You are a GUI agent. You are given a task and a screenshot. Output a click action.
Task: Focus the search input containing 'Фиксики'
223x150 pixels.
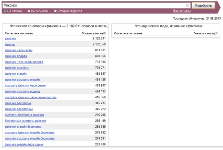click(x=94, y=6)
